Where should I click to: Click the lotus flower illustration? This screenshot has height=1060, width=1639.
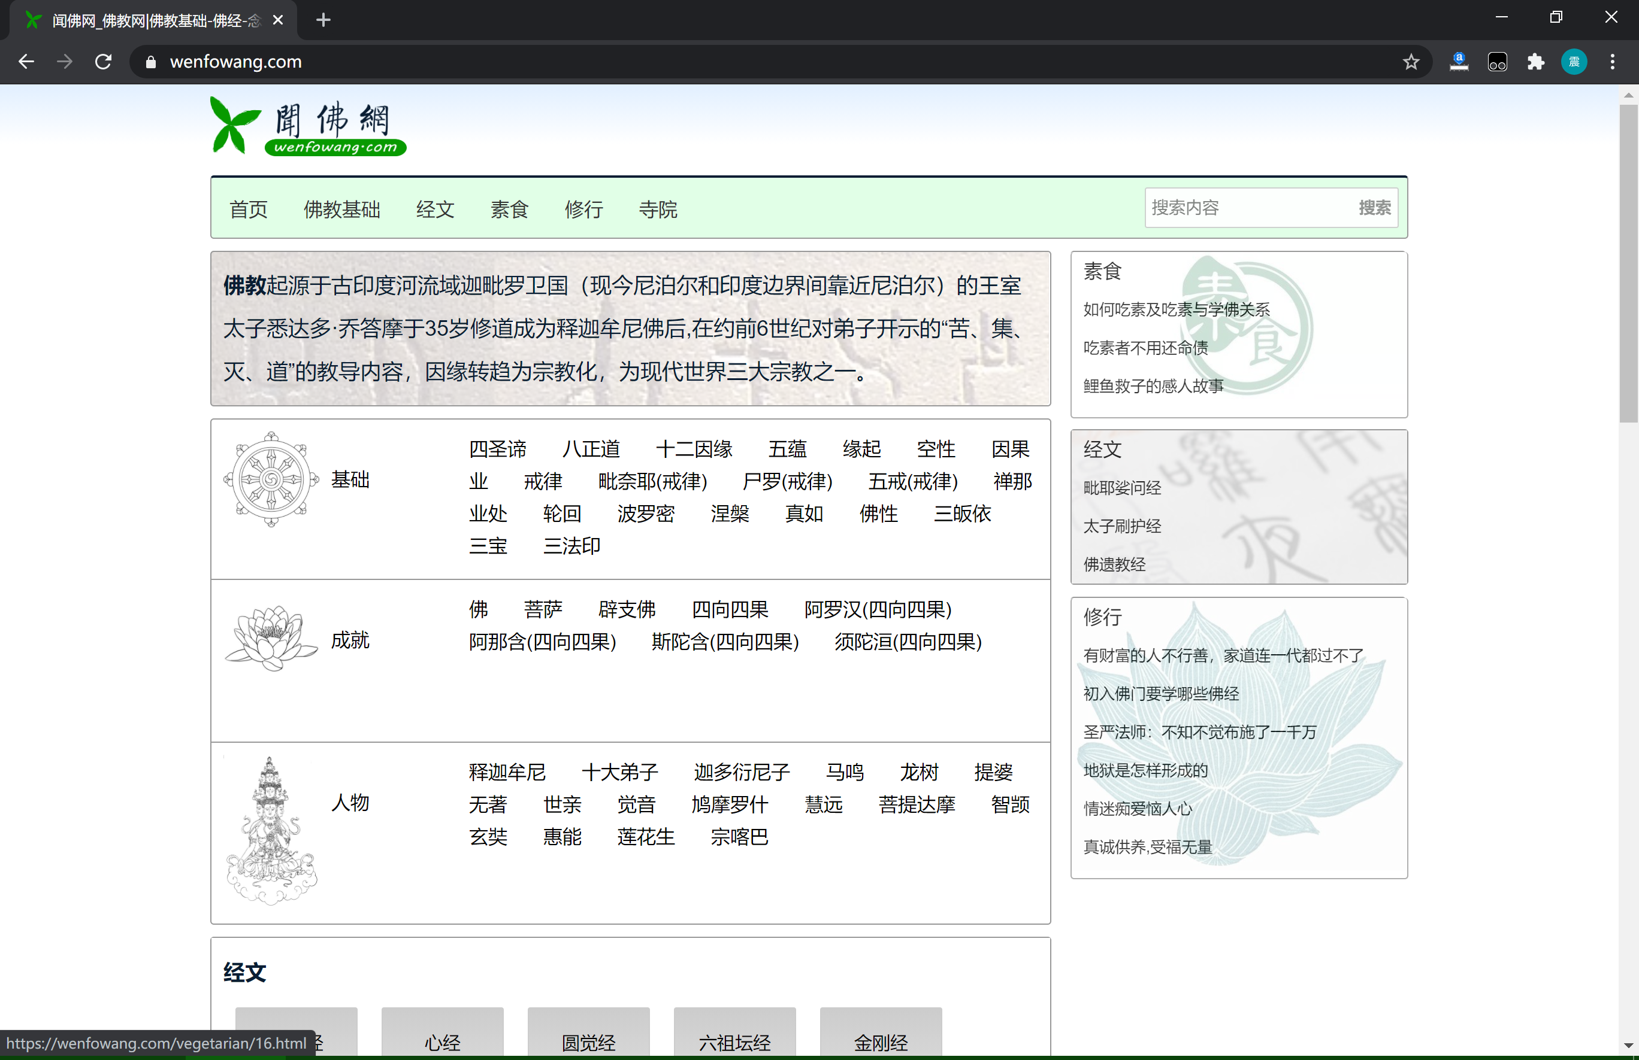click(271, 639)
